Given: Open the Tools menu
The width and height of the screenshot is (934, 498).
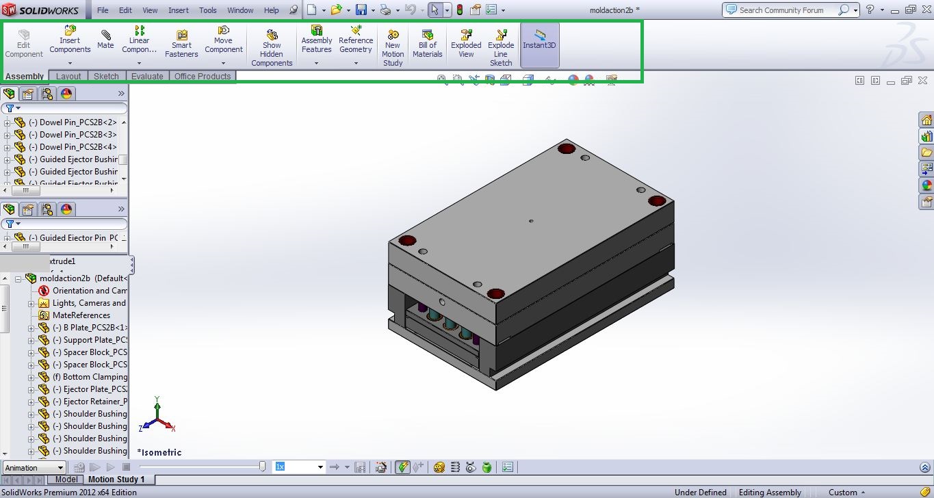Looking at the screenshot, I should coord(207,10).
